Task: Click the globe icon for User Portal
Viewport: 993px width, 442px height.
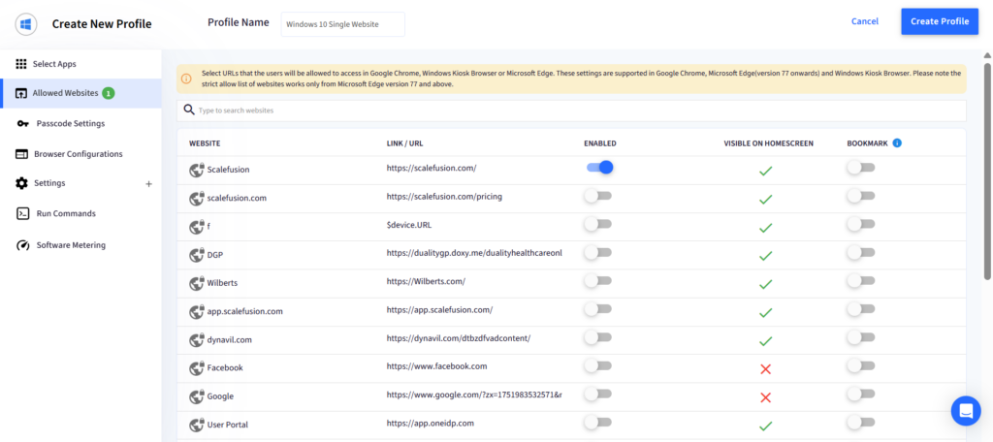Action: (196, 424)
